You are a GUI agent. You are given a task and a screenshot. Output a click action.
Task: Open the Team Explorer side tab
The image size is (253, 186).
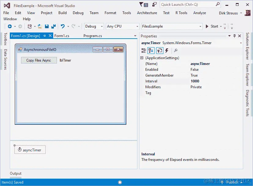point(247,75)
